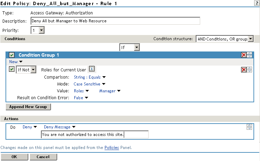
Task: Open the Manager value dropdown
Action: (x=110, y=91)
